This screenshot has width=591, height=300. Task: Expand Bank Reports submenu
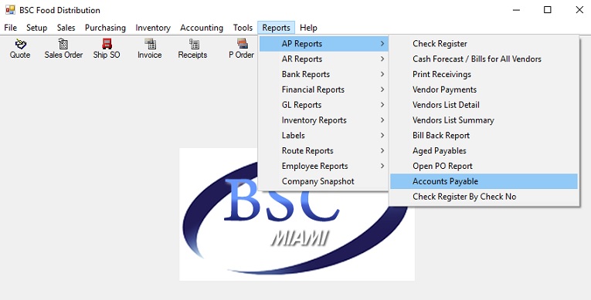point(324,75)
